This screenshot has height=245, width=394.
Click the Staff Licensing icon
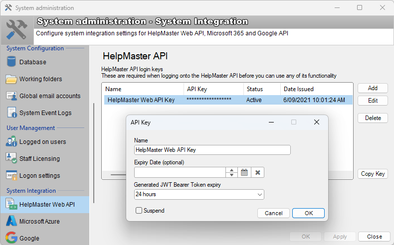11,158
